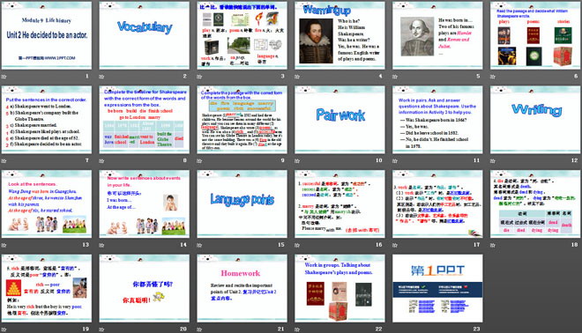Select slide 17 explaining the word work
Screen dimensions: 582x333
coord(437,204)
